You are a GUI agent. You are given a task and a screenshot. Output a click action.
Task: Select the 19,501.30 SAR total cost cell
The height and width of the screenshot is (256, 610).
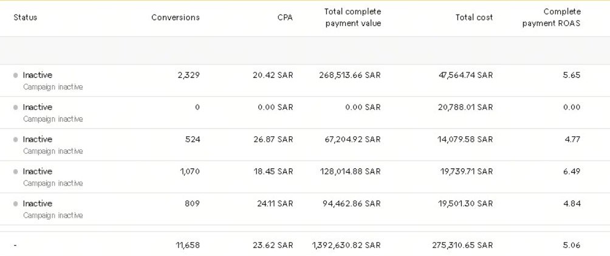tap(467, 204)
